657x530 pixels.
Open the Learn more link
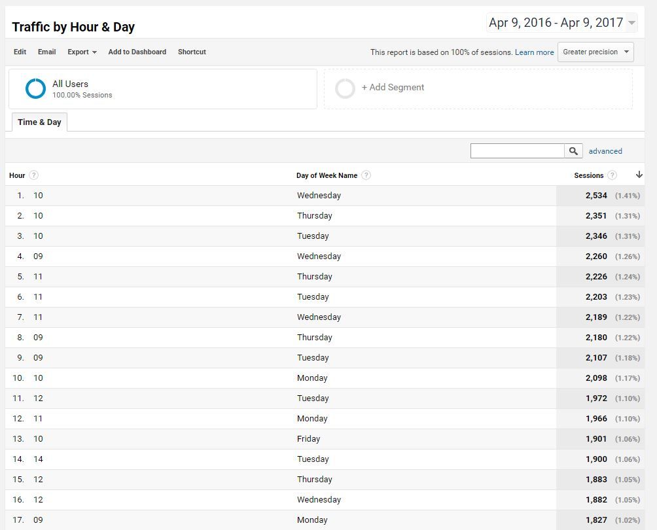click(x=534, y=52)
